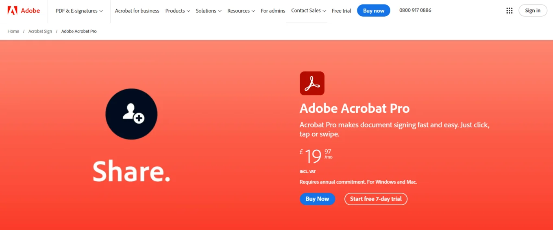The height and width of the screenshot is (230, 553).
Task: Expand the PDF & E-signatures menu
Action: (79, 11)
